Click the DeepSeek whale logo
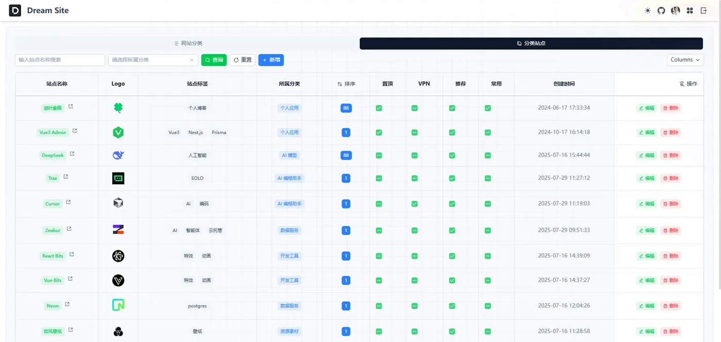Viewport: 721px width, 342px height. click(x=118, y=155)
